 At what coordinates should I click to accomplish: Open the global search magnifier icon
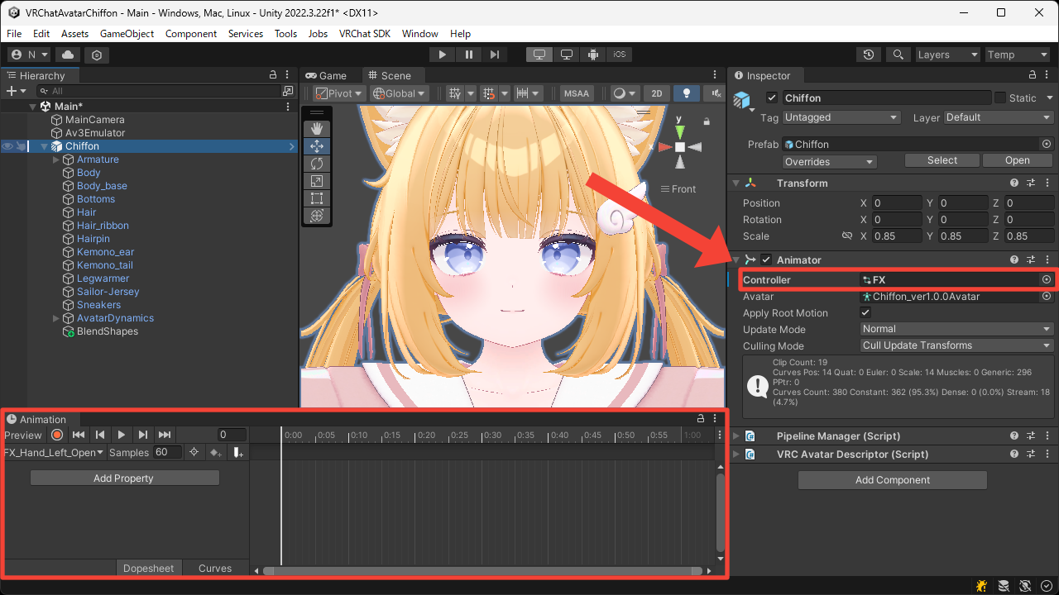tap(898, 55)
